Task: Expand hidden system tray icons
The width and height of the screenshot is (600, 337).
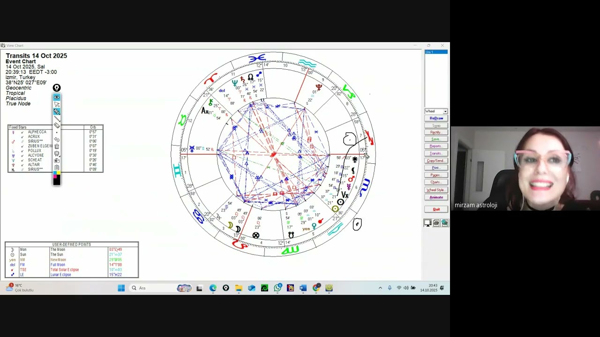Action: coord(380,288)
